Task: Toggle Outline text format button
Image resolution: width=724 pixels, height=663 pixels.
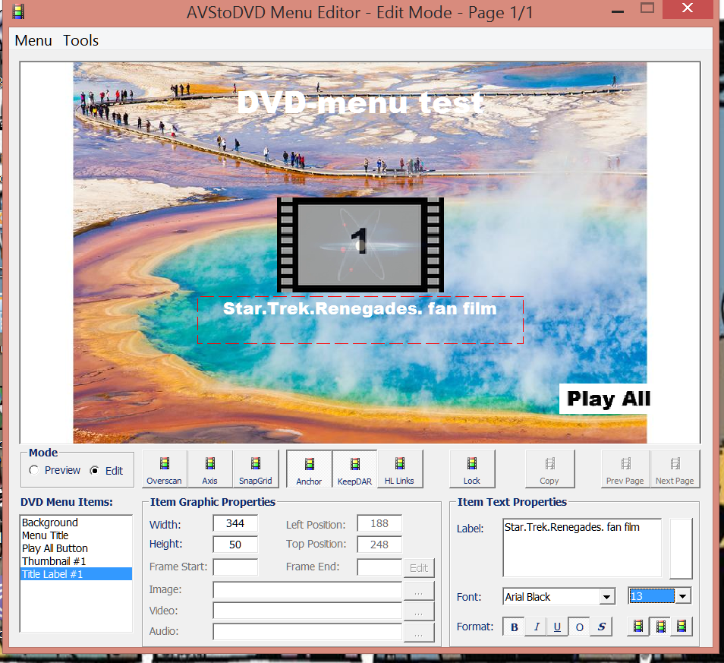Action: tap(580, 627)
